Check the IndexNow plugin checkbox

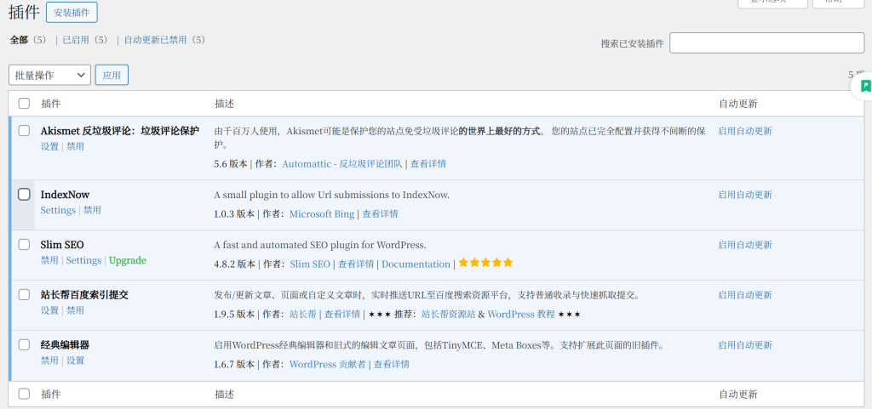pyautogui.click(x=24, y=194)
